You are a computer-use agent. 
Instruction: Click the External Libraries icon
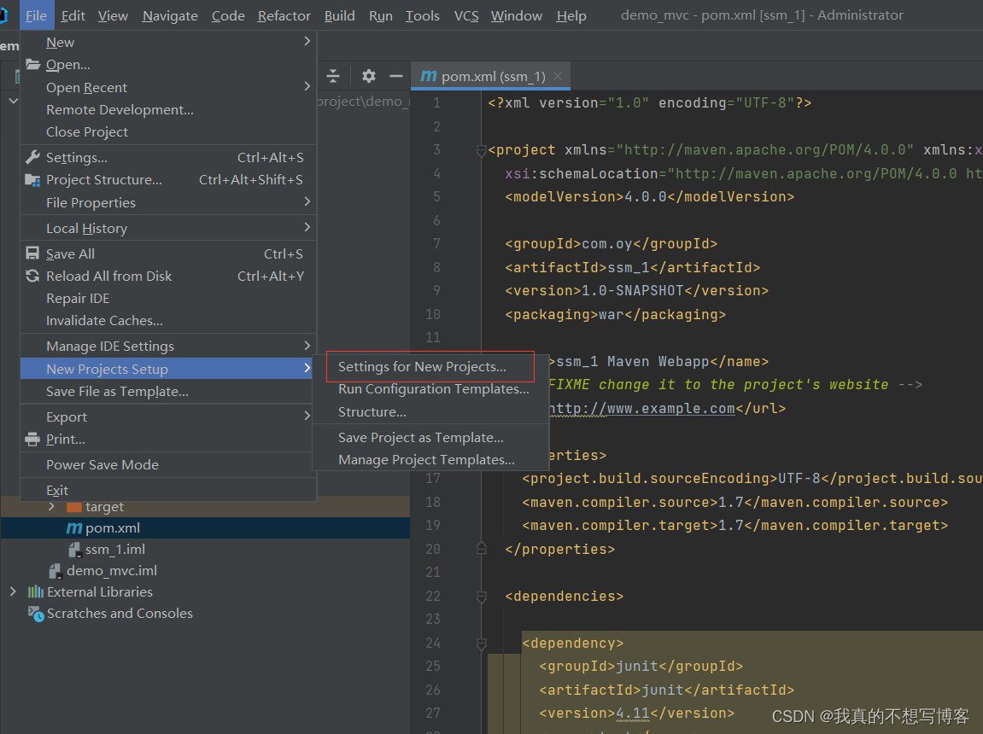pos(36,591)
